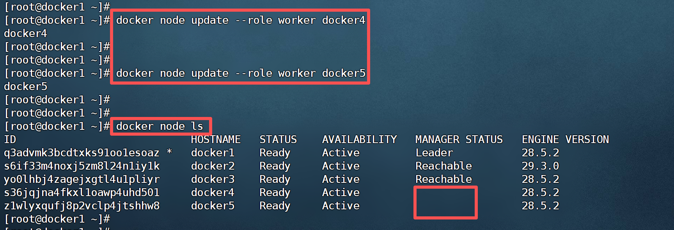Viewport: 674px width, 230px height.
Task: Click the "Active" availability in the docker4 row
Action: pyautogui.click(x=341, y=193)
